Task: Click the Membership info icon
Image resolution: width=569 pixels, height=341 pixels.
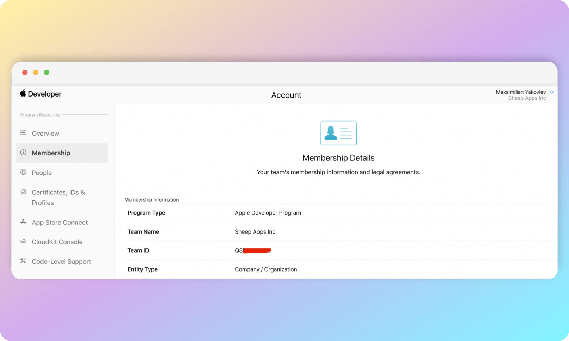Action: [x=23, y=153]
